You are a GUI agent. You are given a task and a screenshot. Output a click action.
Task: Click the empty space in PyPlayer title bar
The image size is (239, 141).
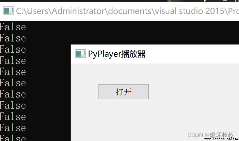coord(192,54)
